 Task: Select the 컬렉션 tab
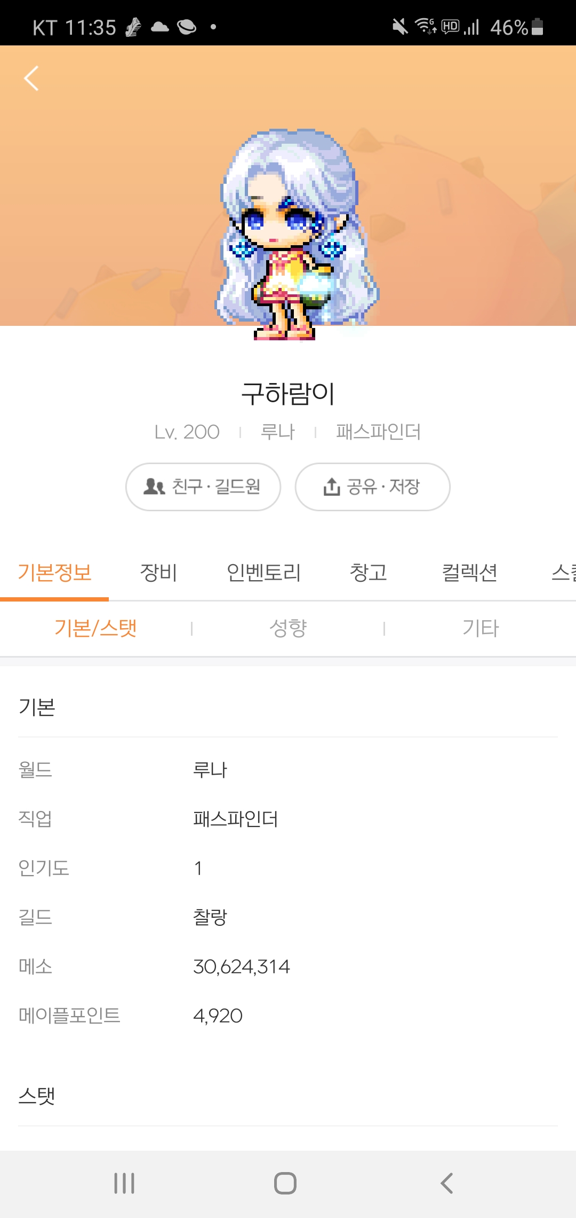pyautogui.click(x=469, y=573)
